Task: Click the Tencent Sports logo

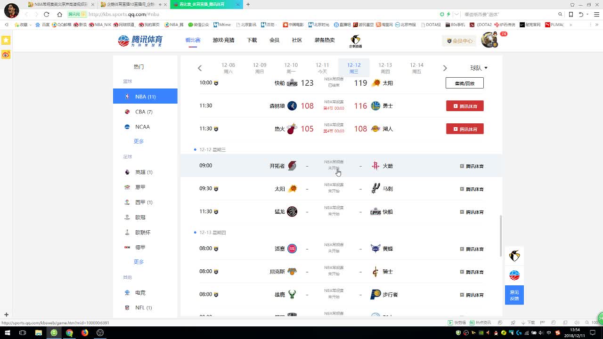Action: 140,40
